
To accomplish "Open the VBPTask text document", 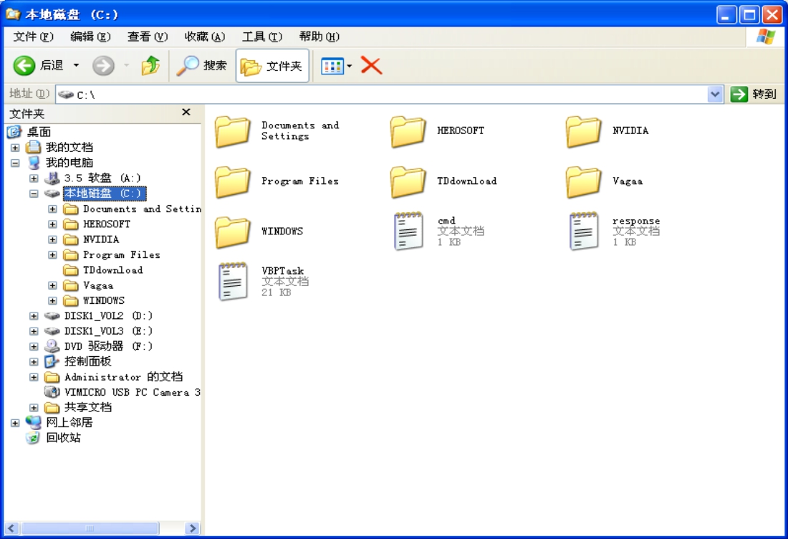I will coord(233,281).
